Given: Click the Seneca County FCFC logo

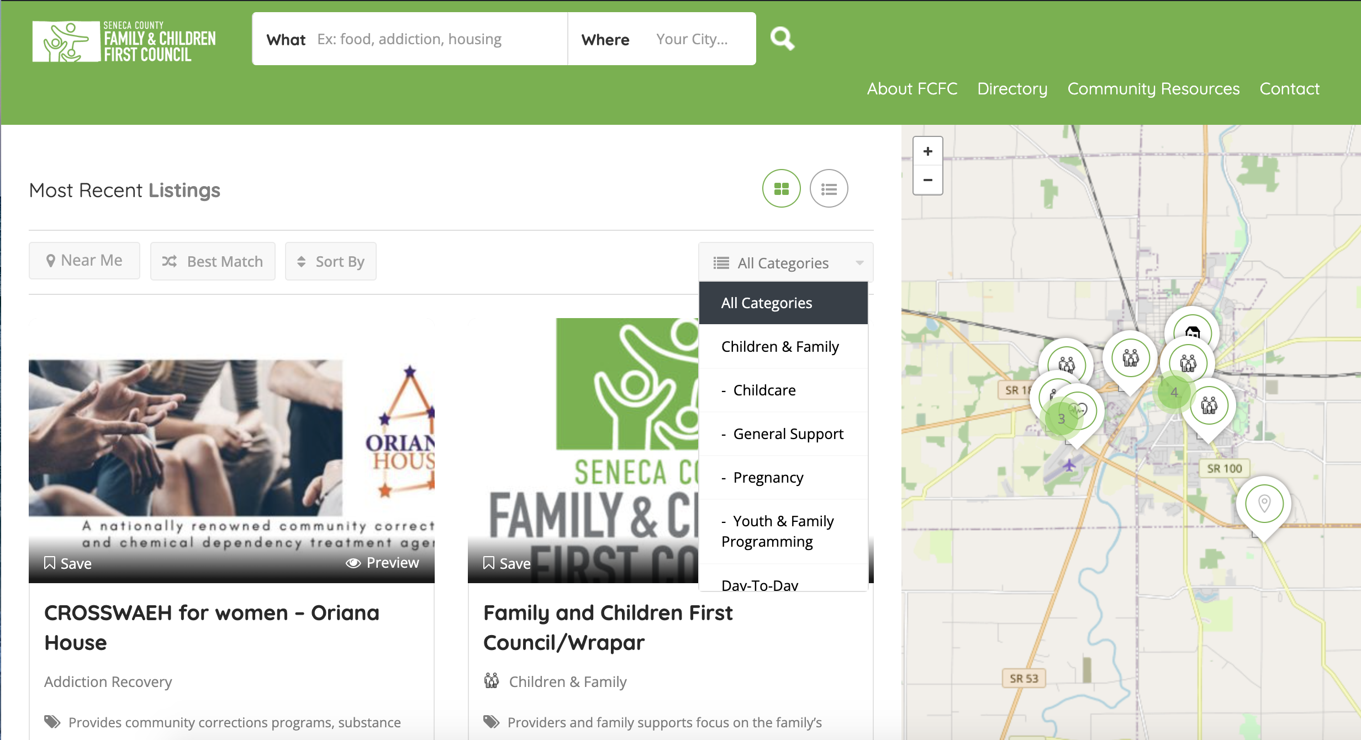Looking at the screenshot, I should [124, 41].
